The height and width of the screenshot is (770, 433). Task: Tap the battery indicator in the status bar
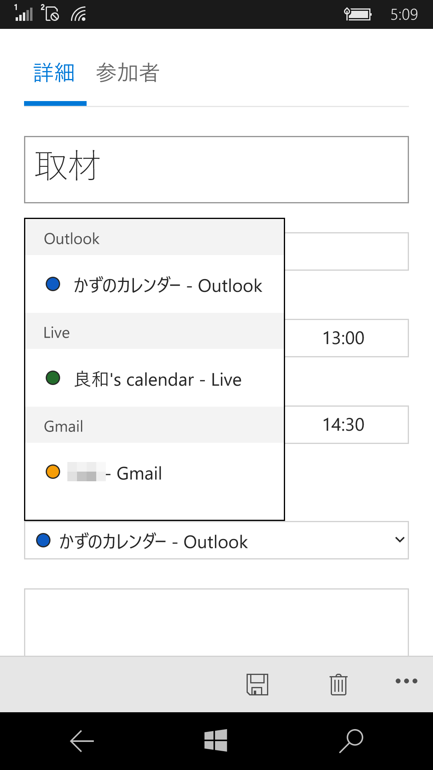(x=357, y=14)
